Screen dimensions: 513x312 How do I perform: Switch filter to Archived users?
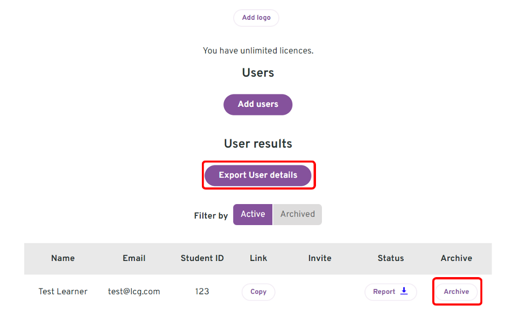click(x=297, y=214)
